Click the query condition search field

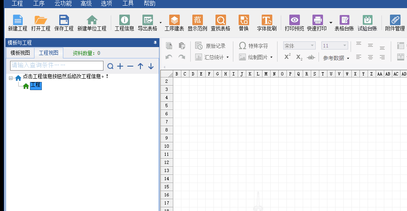click(57, 65)
